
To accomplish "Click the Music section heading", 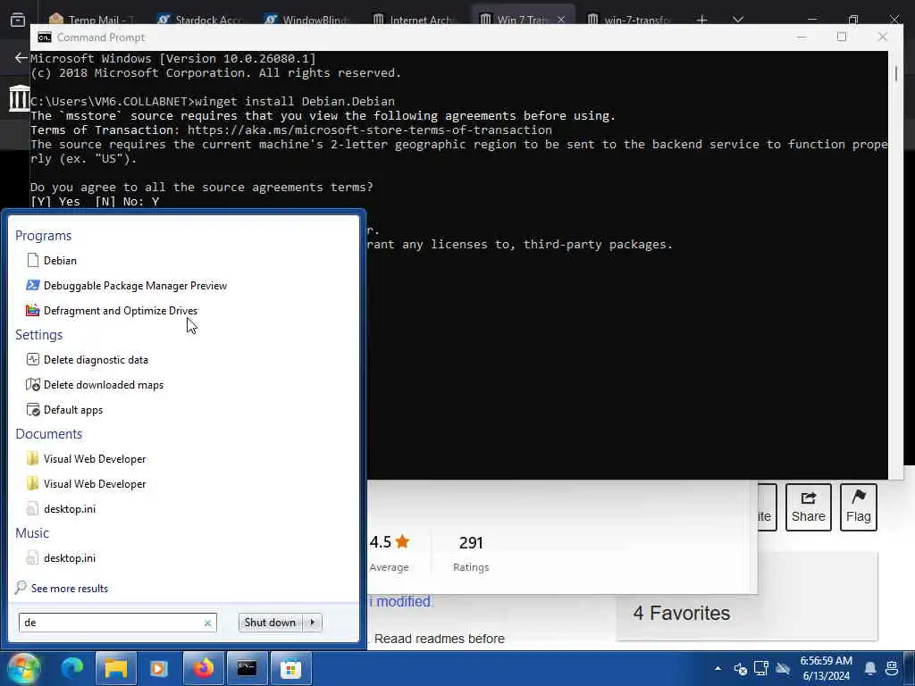I will tap(32, 533).
